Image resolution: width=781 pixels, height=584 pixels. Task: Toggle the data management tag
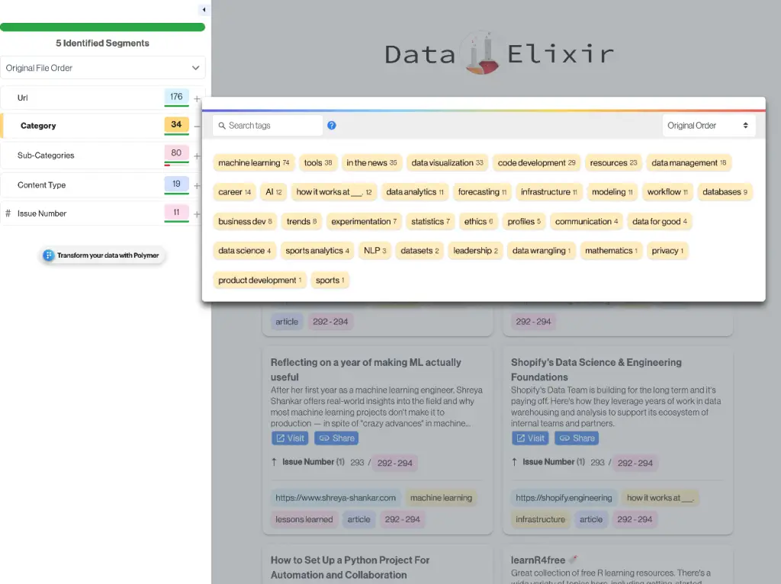(689, 163)
